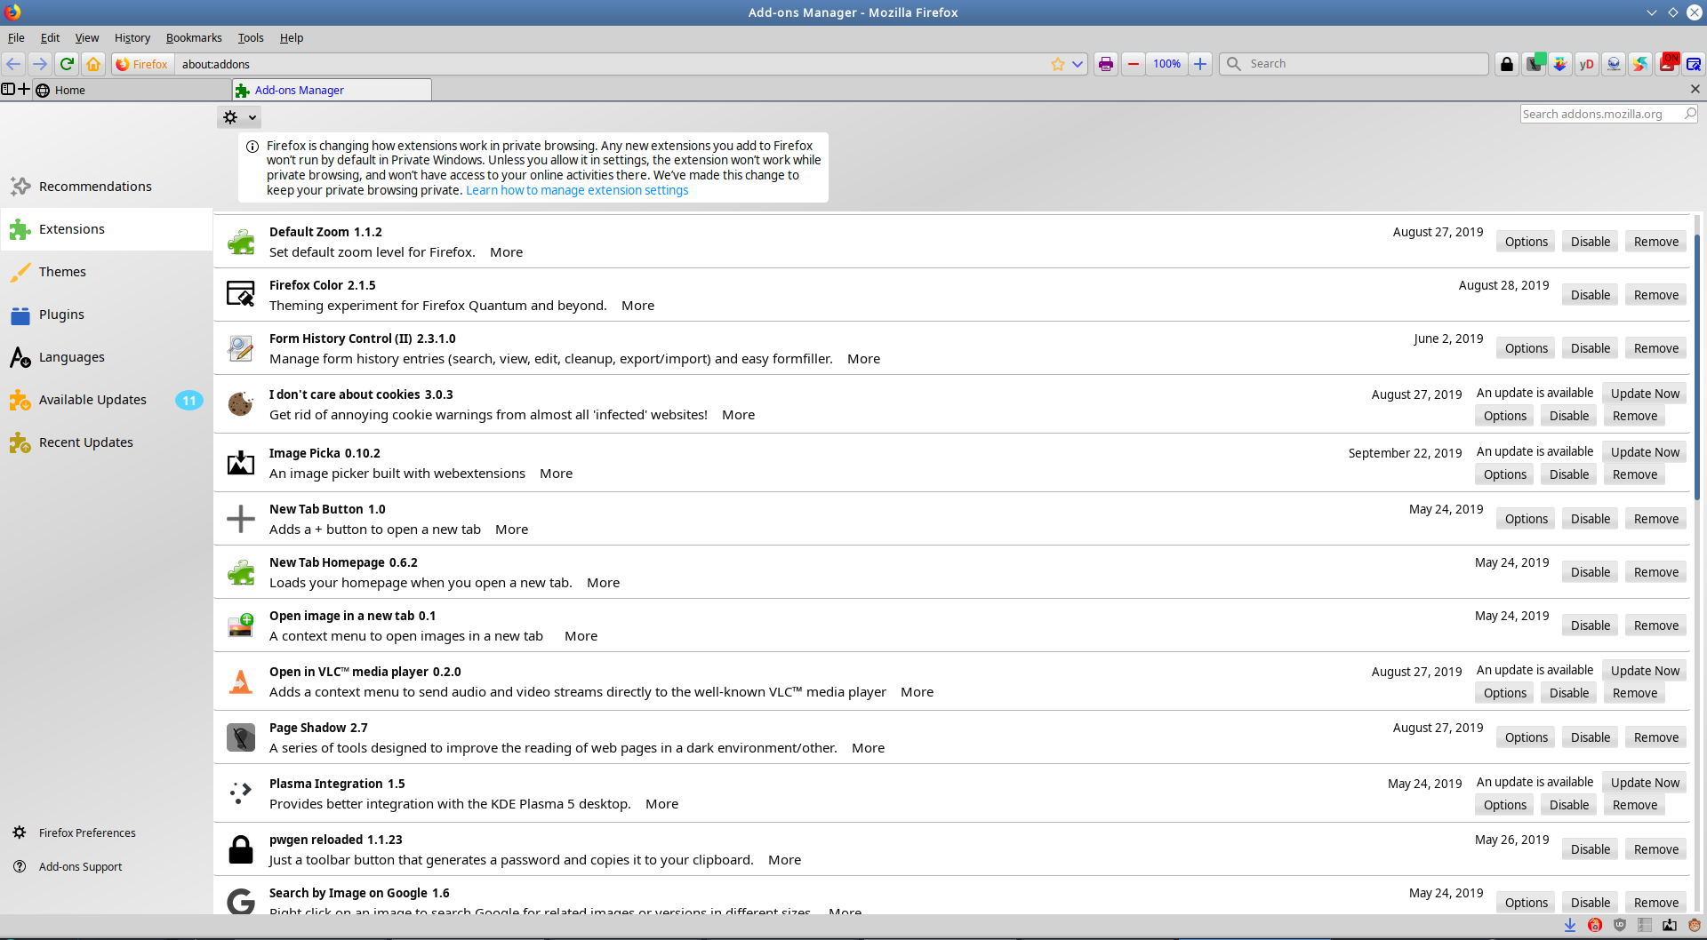Select the Plugins category
This screenshot has width=1707, height=940.
click(x=107, y=315)
